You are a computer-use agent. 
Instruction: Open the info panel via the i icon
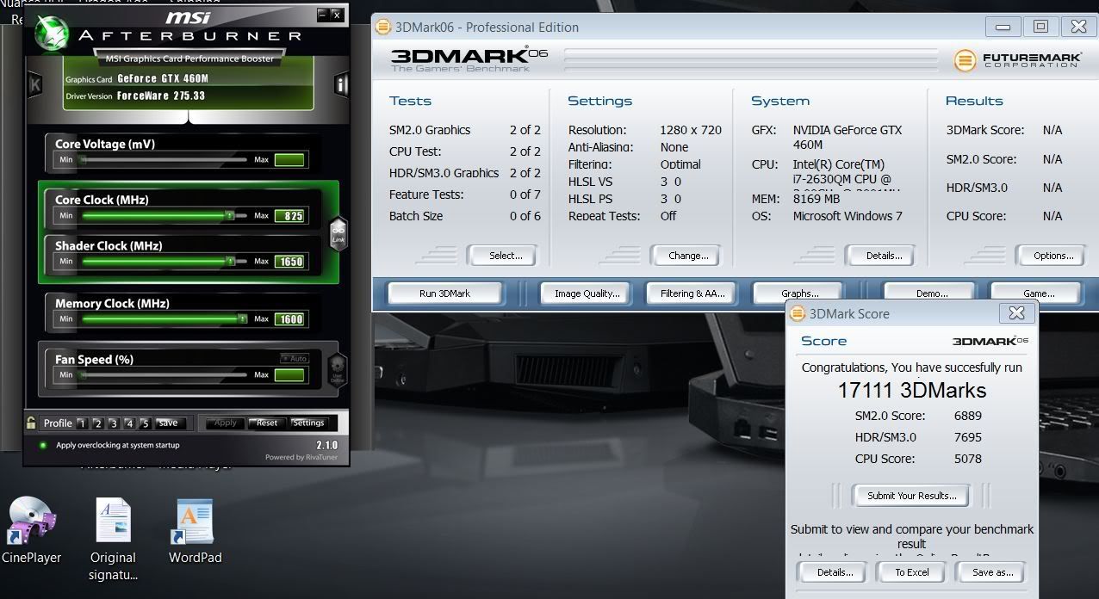click(x=342, y=84)
